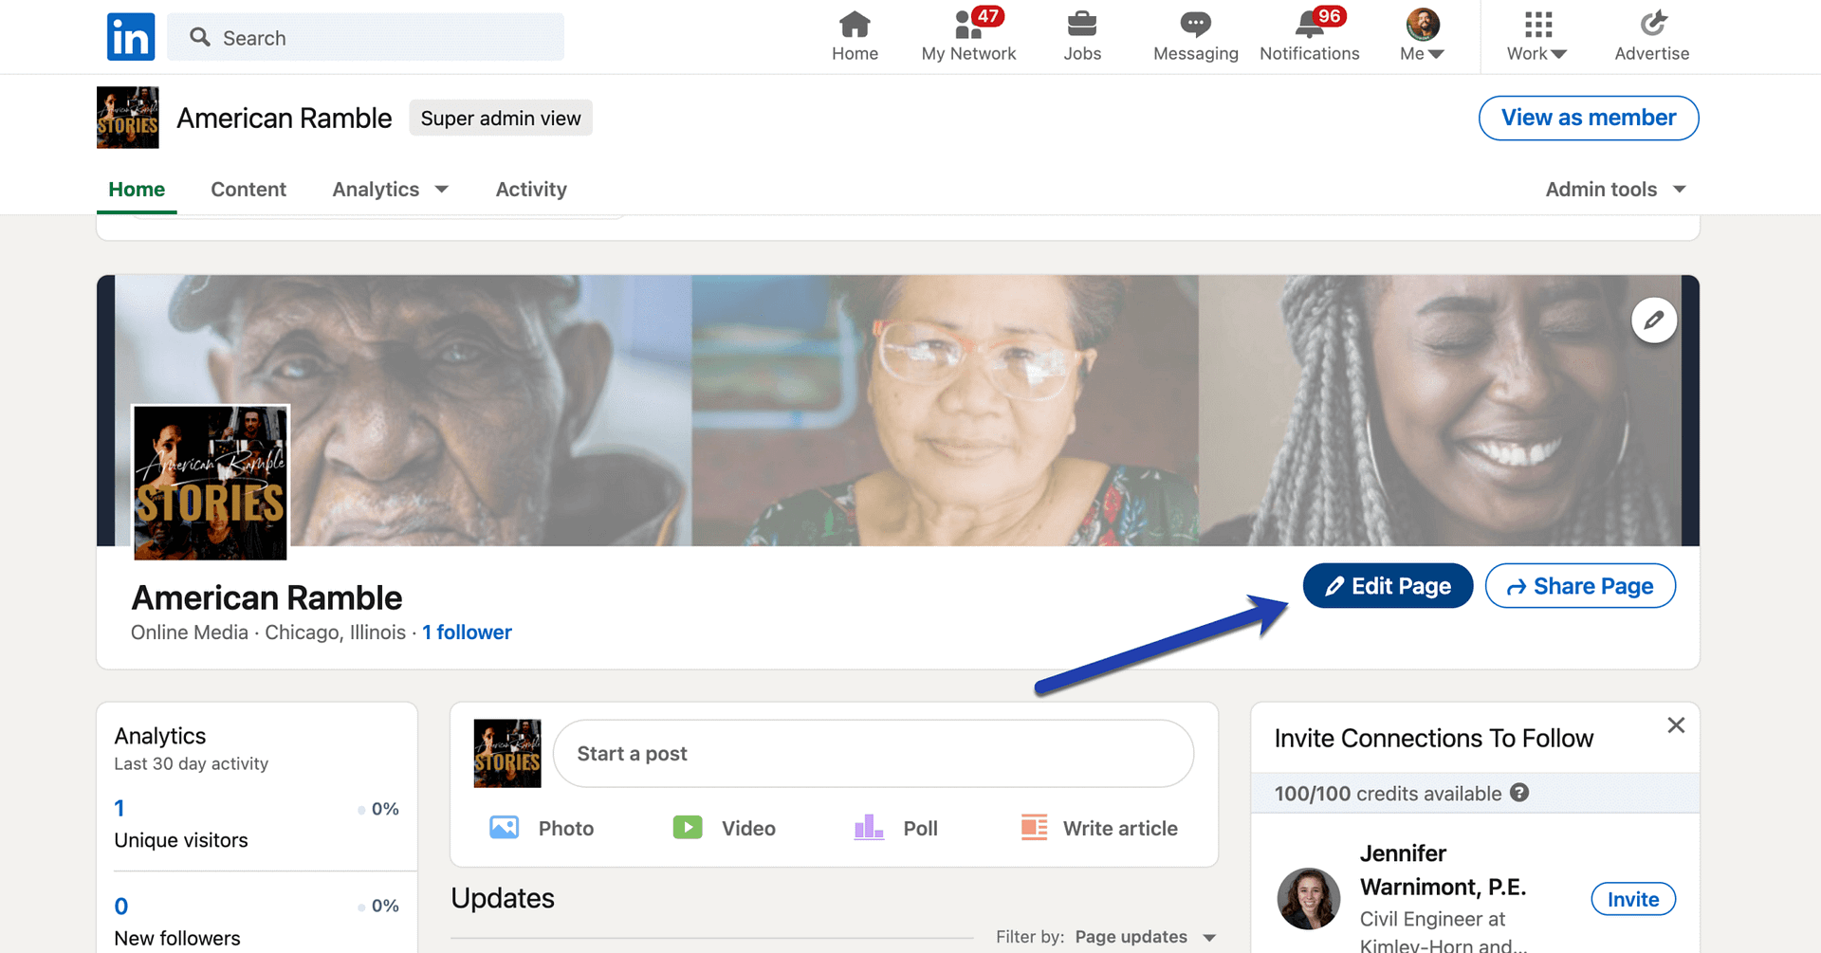This screenshot has height=953, width=1821.
Task: Click the Analytics card heading
Action: tap(160, 736)
